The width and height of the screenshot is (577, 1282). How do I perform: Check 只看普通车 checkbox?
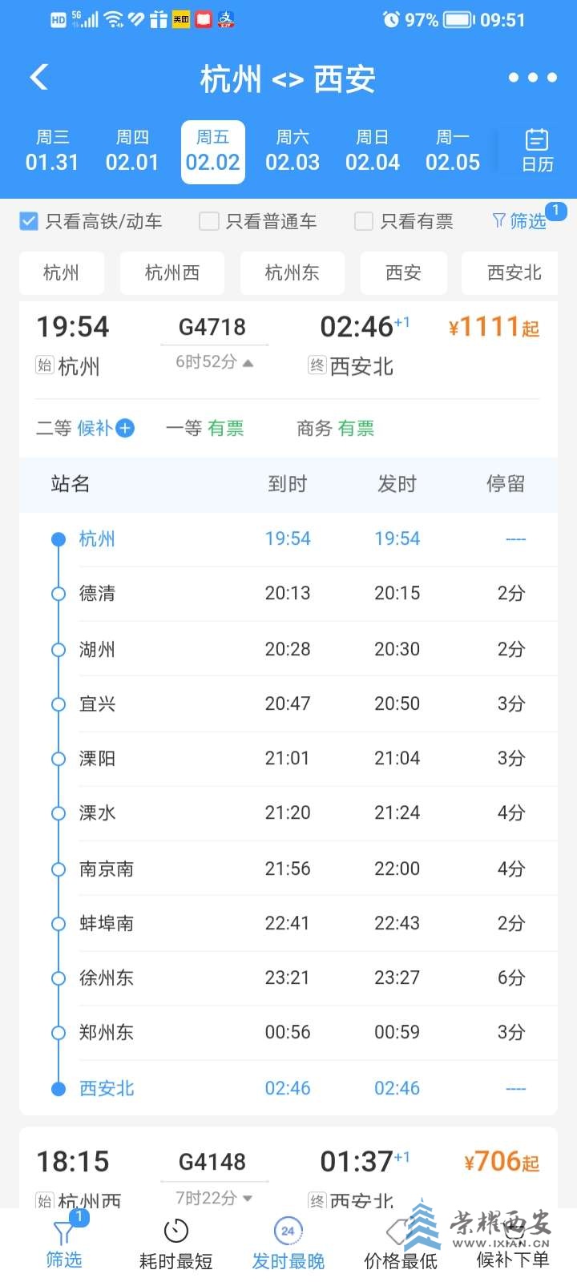208,221
